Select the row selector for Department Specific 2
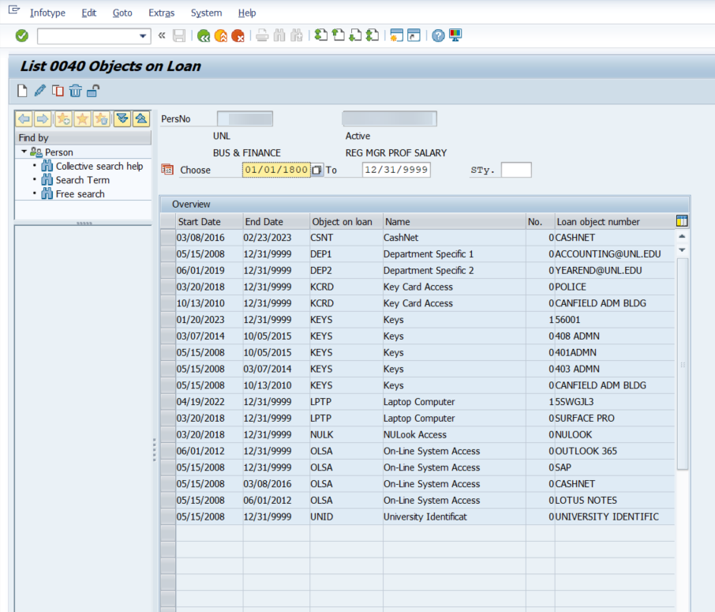 point(168,271)
